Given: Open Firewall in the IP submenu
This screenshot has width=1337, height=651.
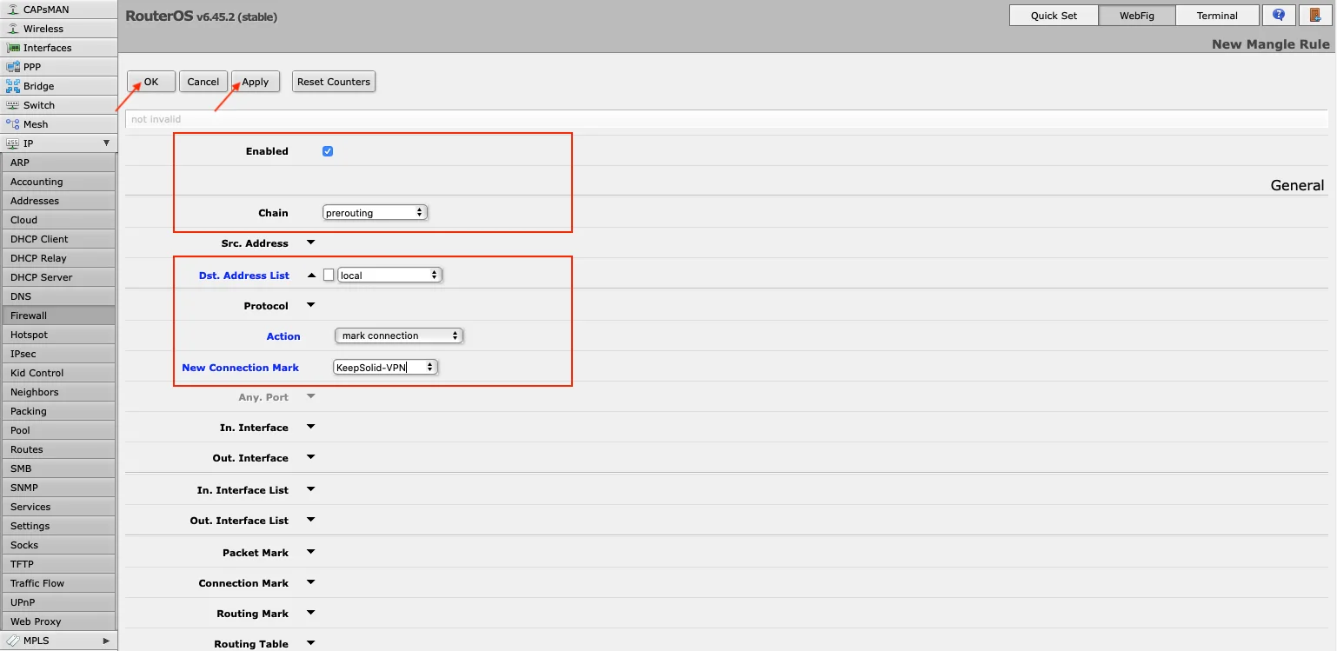Looking at the screenshot, I should tap(29, 316).
